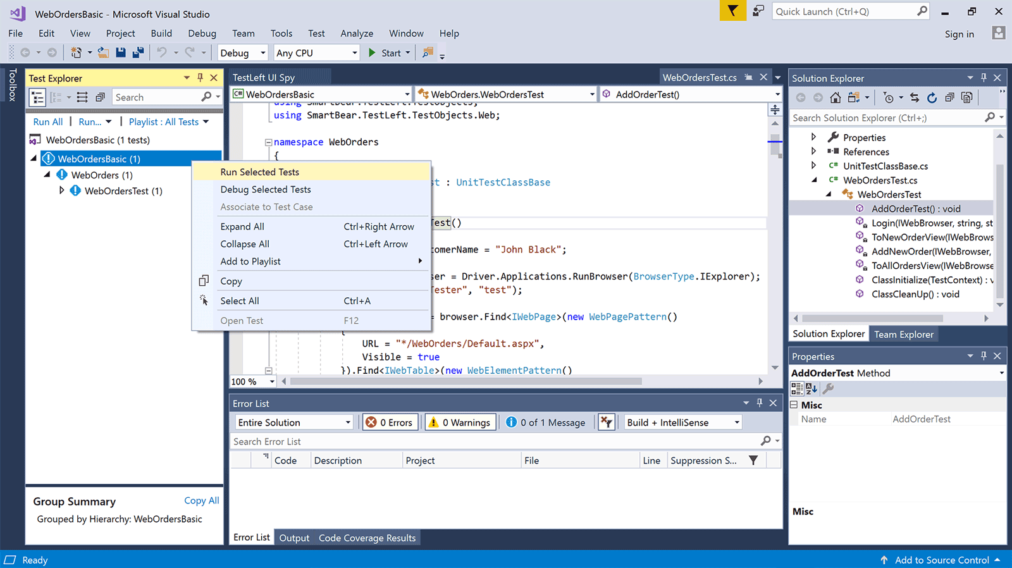Choose Debug Selected Tests menu entry

pos(311,190)
